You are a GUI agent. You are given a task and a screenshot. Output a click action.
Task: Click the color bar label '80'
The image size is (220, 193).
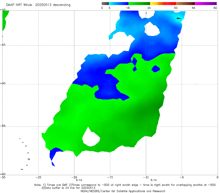215,8
